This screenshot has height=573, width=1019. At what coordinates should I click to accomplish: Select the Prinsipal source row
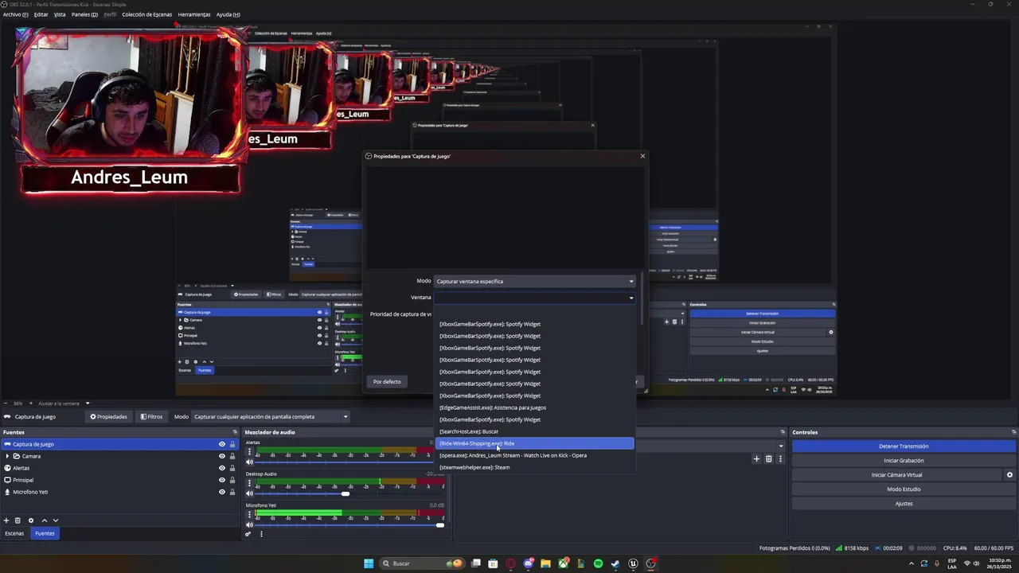(x=119, y=480)
